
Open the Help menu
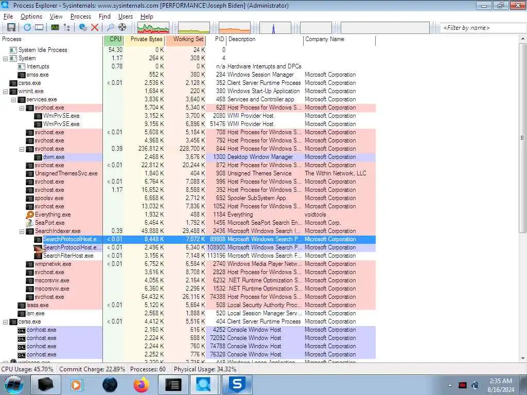pos(147,16)
